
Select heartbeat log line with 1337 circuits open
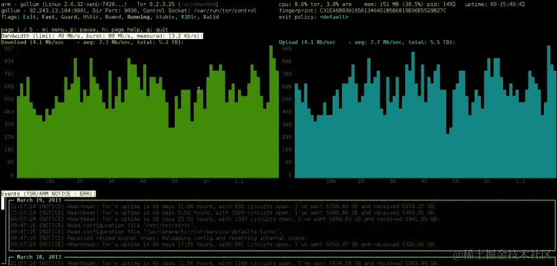224,219
